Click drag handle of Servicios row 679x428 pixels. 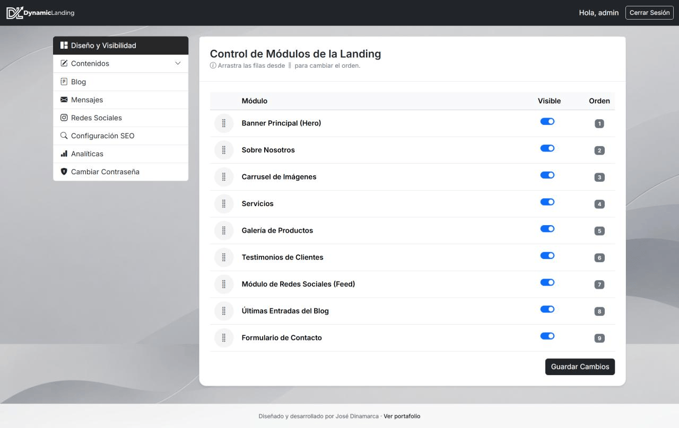[224, 203]
